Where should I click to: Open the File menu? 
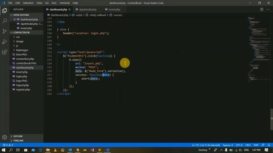pos(10,3)
